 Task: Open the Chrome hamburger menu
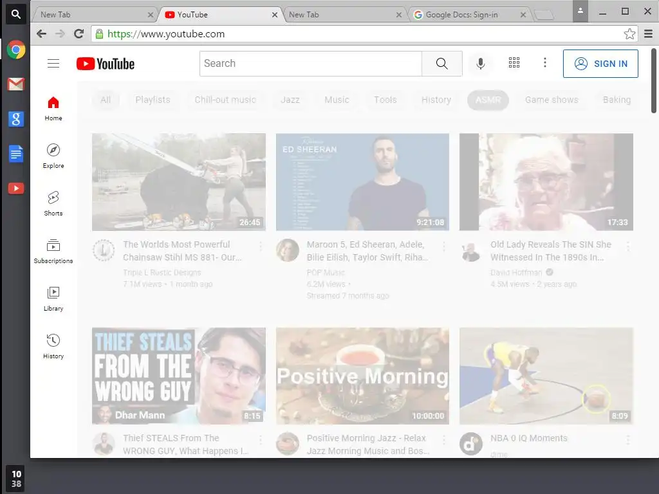pos(649,33)
